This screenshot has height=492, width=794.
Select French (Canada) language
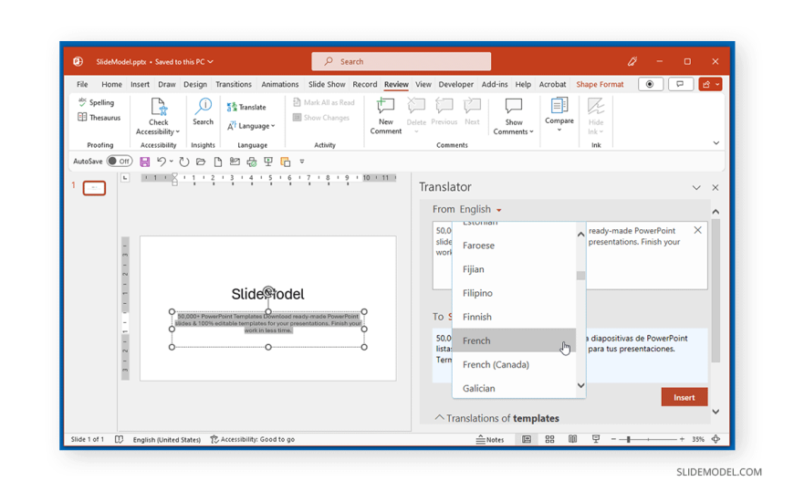coord(514,364)
